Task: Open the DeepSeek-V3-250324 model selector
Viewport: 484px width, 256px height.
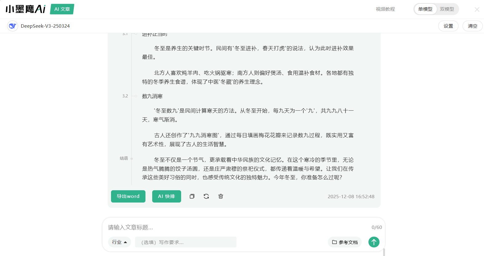Action: click(45, 26)
